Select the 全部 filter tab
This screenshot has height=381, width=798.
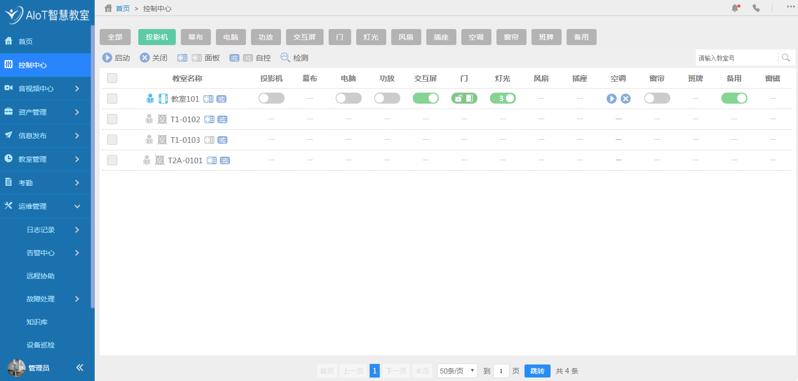tap(115, 37)
